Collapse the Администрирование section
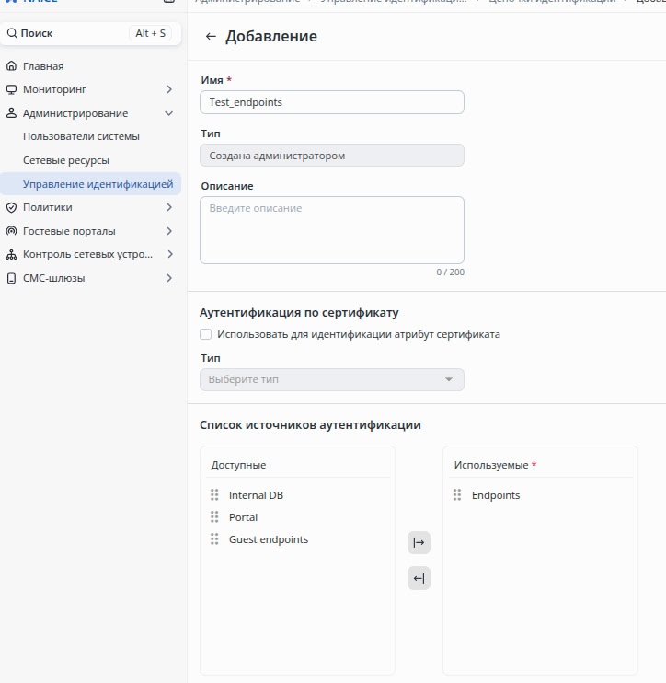The image size is (666, 683). click(x=169, y=113)
